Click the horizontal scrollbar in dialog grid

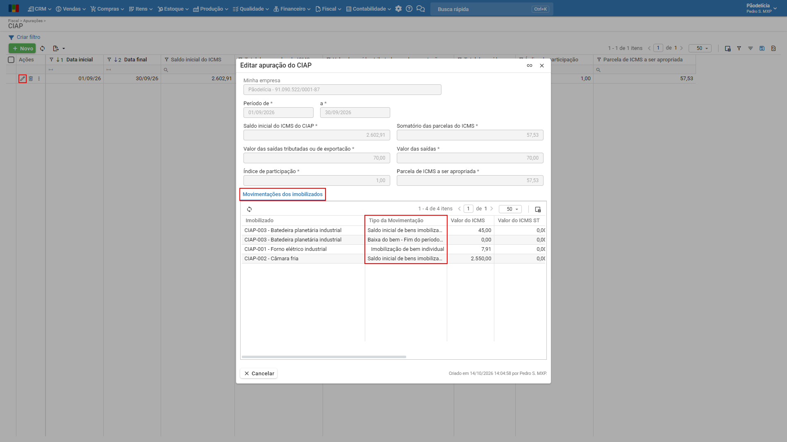[324, 357]
